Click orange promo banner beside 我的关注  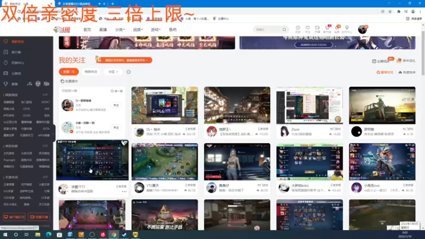124,60
